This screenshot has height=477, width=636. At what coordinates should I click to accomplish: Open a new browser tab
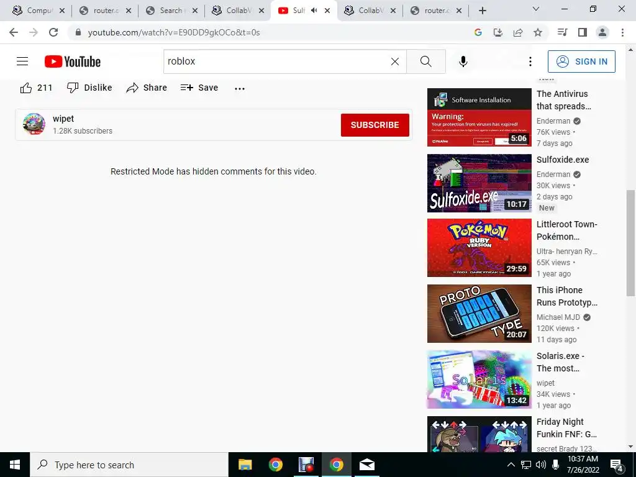tap(482, 11)
